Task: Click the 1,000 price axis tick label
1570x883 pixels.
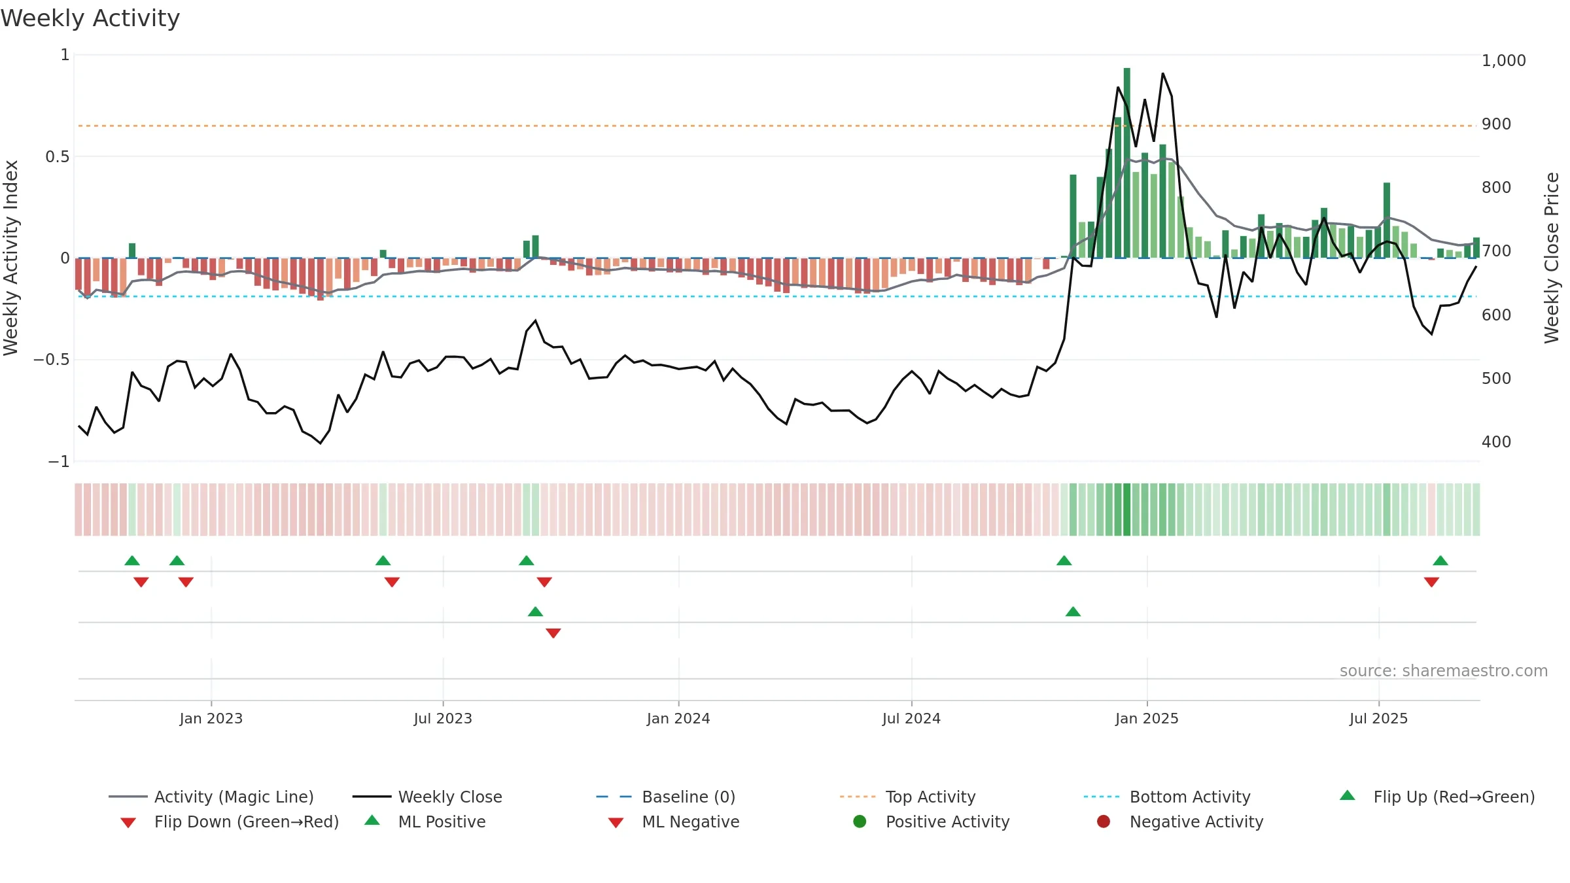Action: tap(1503, 61)
